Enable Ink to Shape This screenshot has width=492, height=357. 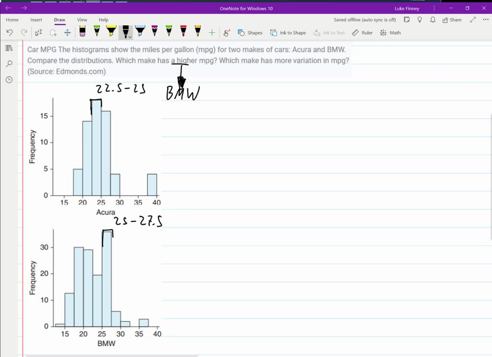[x=288, y=33]
